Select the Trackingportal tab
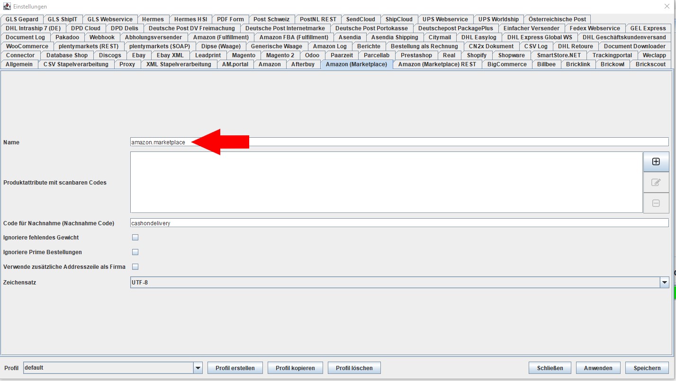 pos(612,55)
